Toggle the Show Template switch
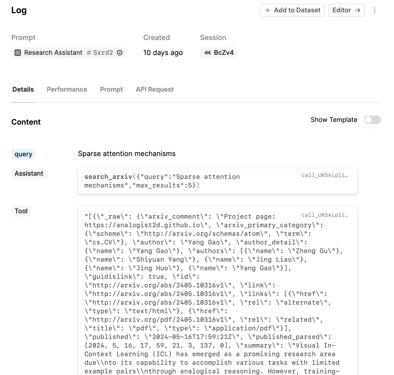This screenshot has height=375, width=394. [x=372, y=120]
